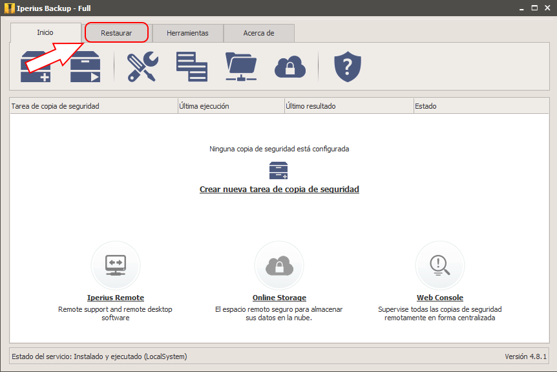
Task: Click Ninguna copia de seguridad está configurada text
Action: (x=279, y=149)
